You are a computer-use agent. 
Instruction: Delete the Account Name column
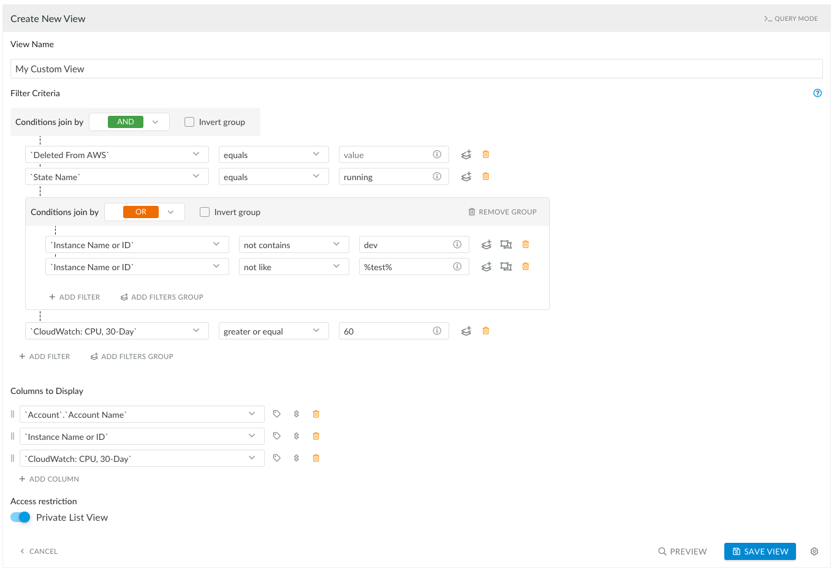[x=316, y=414]
